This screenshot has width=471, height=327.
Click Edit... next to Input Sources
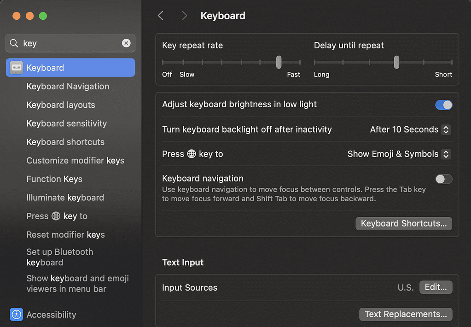(x=436, y=287)
